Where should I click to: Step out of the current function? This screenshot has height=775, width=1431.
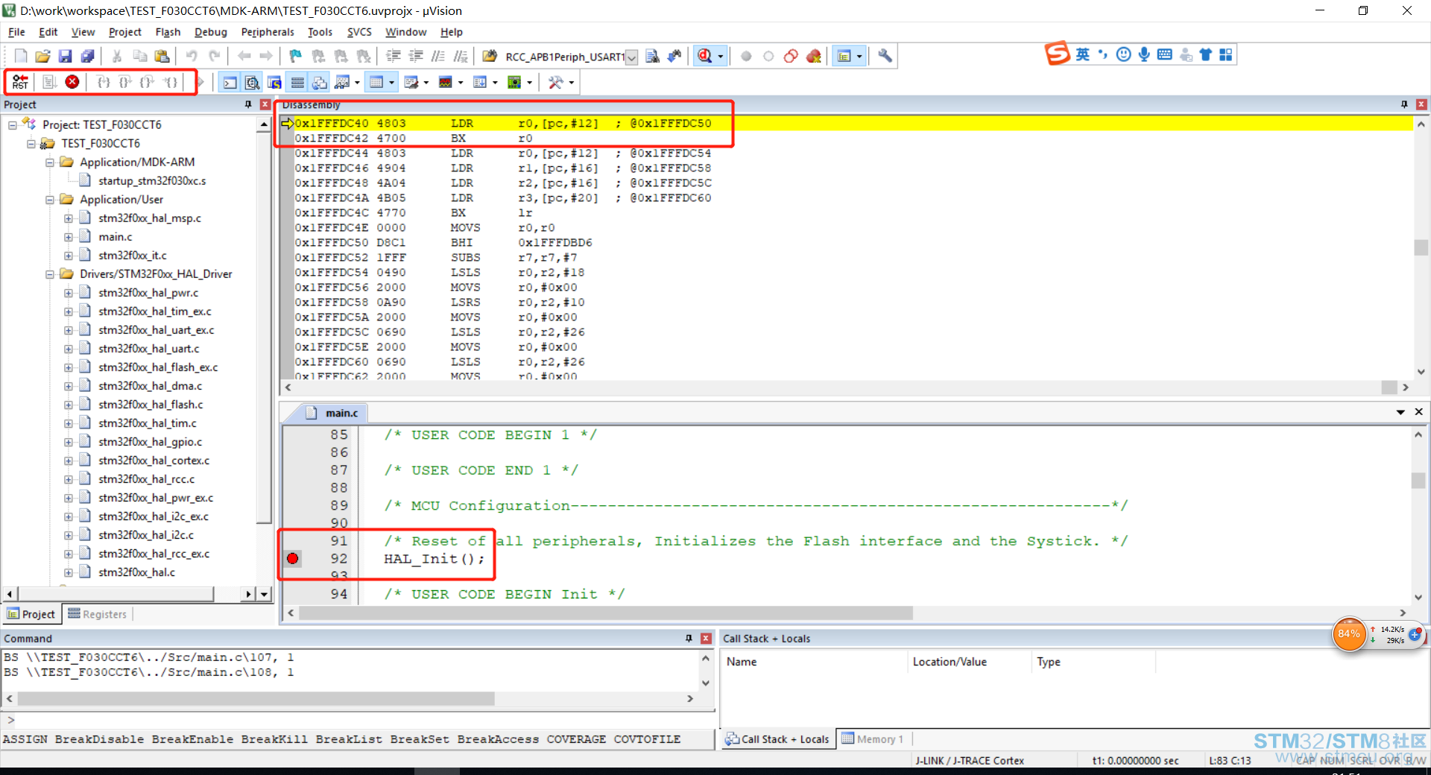148,82
